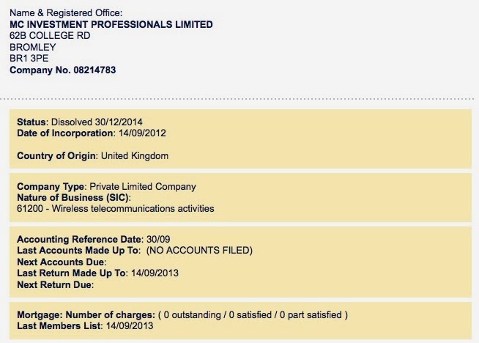Image resolution: width=479 pixels, height=343 pixels.
Task: Click the Last Return Made Up To date
Action: click(155, 273)
